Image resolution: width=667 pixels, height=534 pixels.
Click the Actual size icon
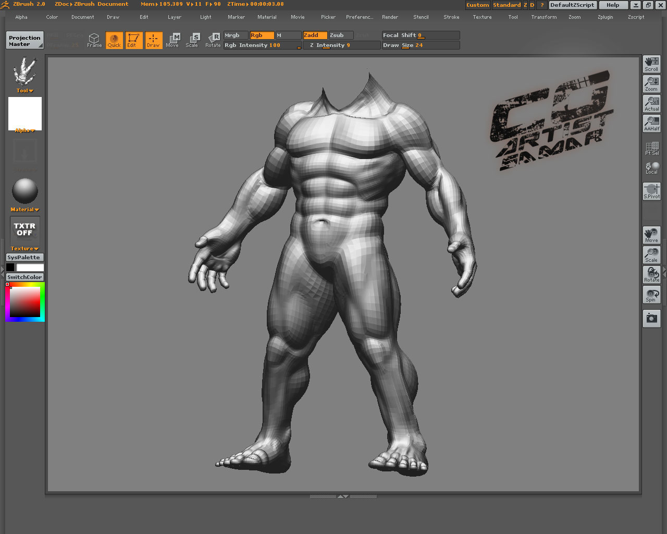coord(651,104)
